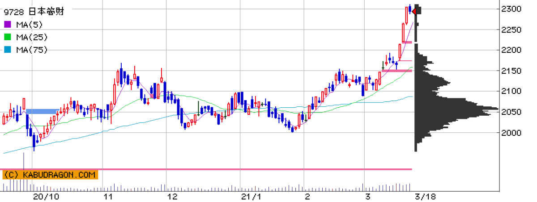Viewport: 537px width, 202px height.
Task: Click the 2000 price axis label
Action: (512, 133)
